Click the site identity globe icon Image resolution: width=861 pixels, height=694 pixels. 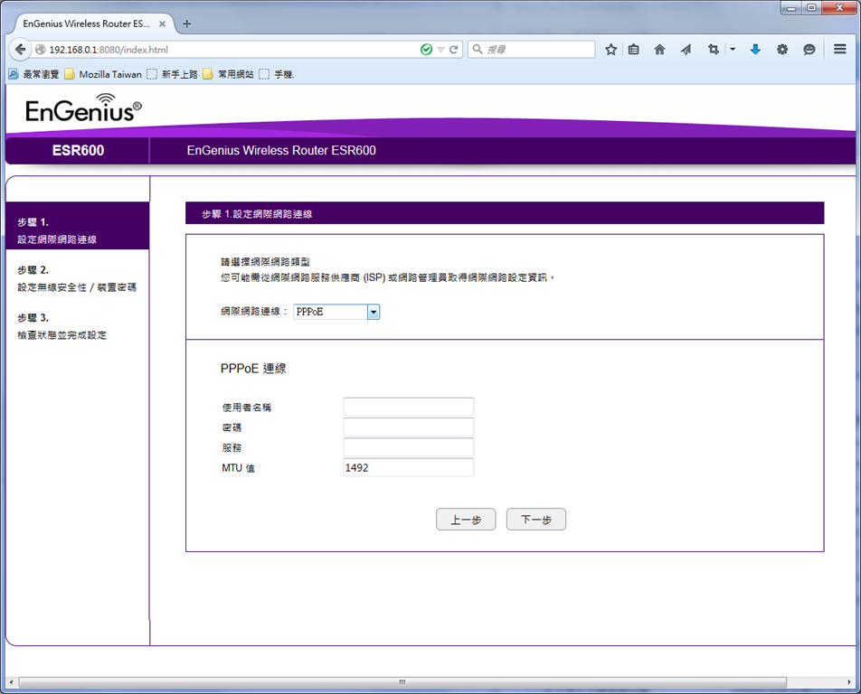point(40,50)
